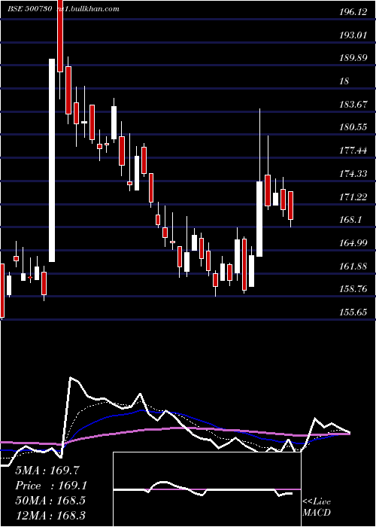Click the 177.44 price level label

tap(353, 151)
